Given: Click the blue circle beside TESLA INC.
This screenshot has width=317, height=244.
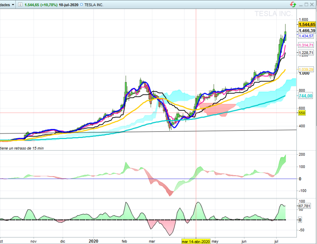Looking at the screenshot, I should pyautogui.click(x=81, y=4).
